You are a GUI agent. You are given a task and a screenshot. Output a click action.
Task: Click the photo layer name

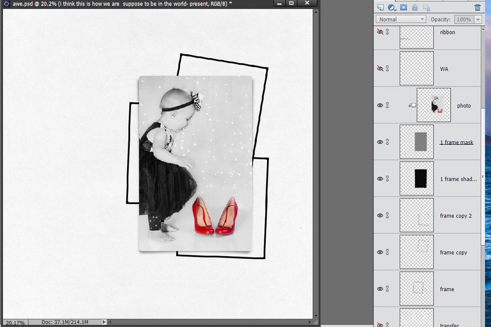(464, 106)
